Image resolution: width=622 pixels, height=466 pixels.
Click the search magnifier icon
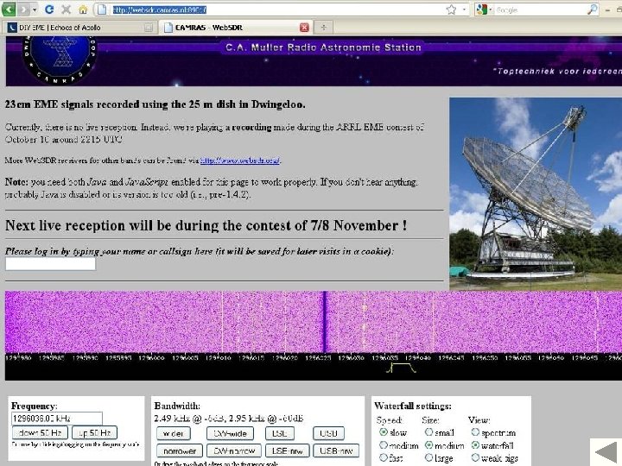592,9
